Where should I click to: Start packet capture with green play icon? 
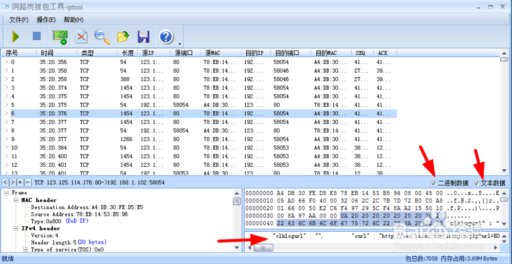(15, 36)
